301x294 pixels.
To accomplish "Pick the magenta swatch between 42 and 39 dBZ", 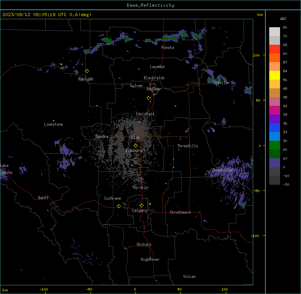I will tap(274, 110).
